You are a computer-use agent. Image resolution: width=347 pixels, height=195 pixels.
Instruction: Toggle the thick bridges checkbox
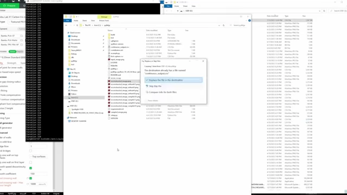pyautogui.click(x=30, y=151)
